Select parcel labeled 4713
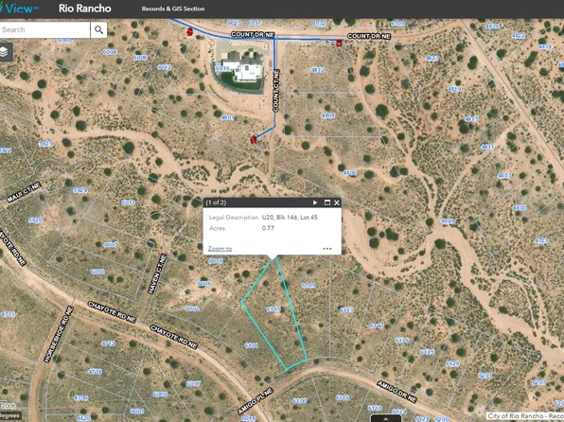Screen dimensions: 564x422 [8, 314]
